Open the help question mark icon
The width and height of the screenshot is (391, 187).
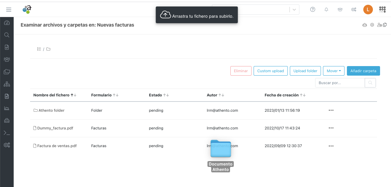tap(313, 10)
